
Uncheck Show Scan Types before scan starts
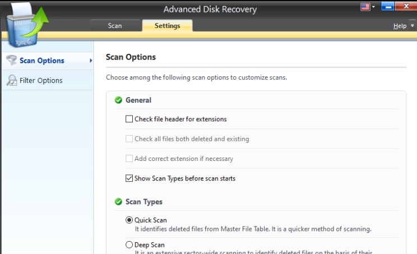coord(129,178)
